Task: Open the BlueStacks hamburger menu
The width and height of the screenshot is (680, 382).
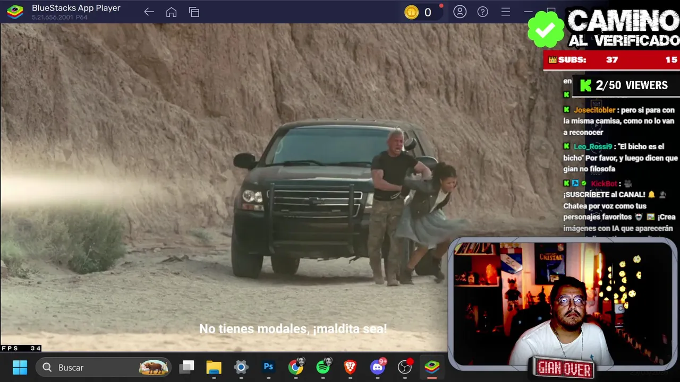Action: tap(506, 12)
